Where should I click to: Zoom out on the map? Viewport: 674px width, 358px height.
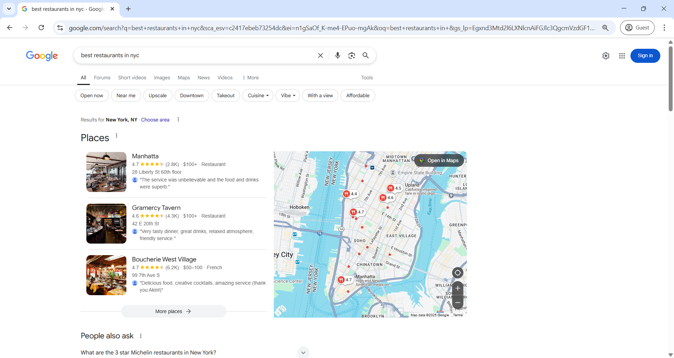tap(458, 302)
